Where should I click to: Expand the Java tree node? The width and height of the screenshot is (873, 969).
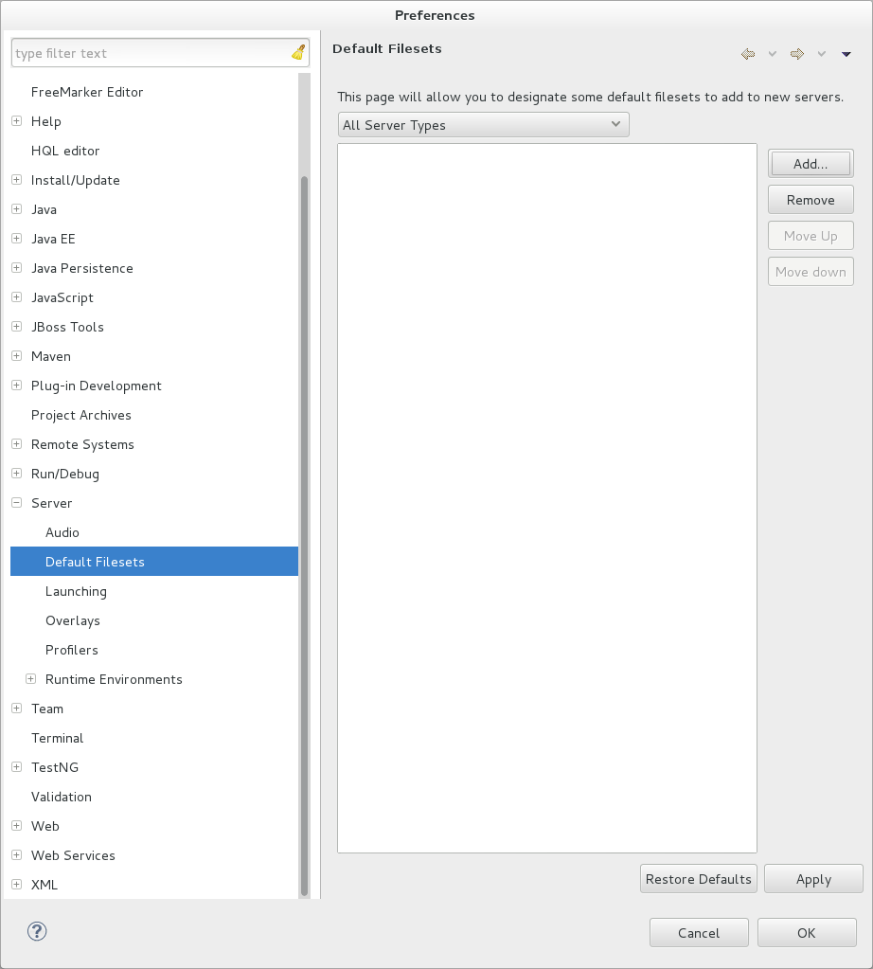tap(16, 209)
